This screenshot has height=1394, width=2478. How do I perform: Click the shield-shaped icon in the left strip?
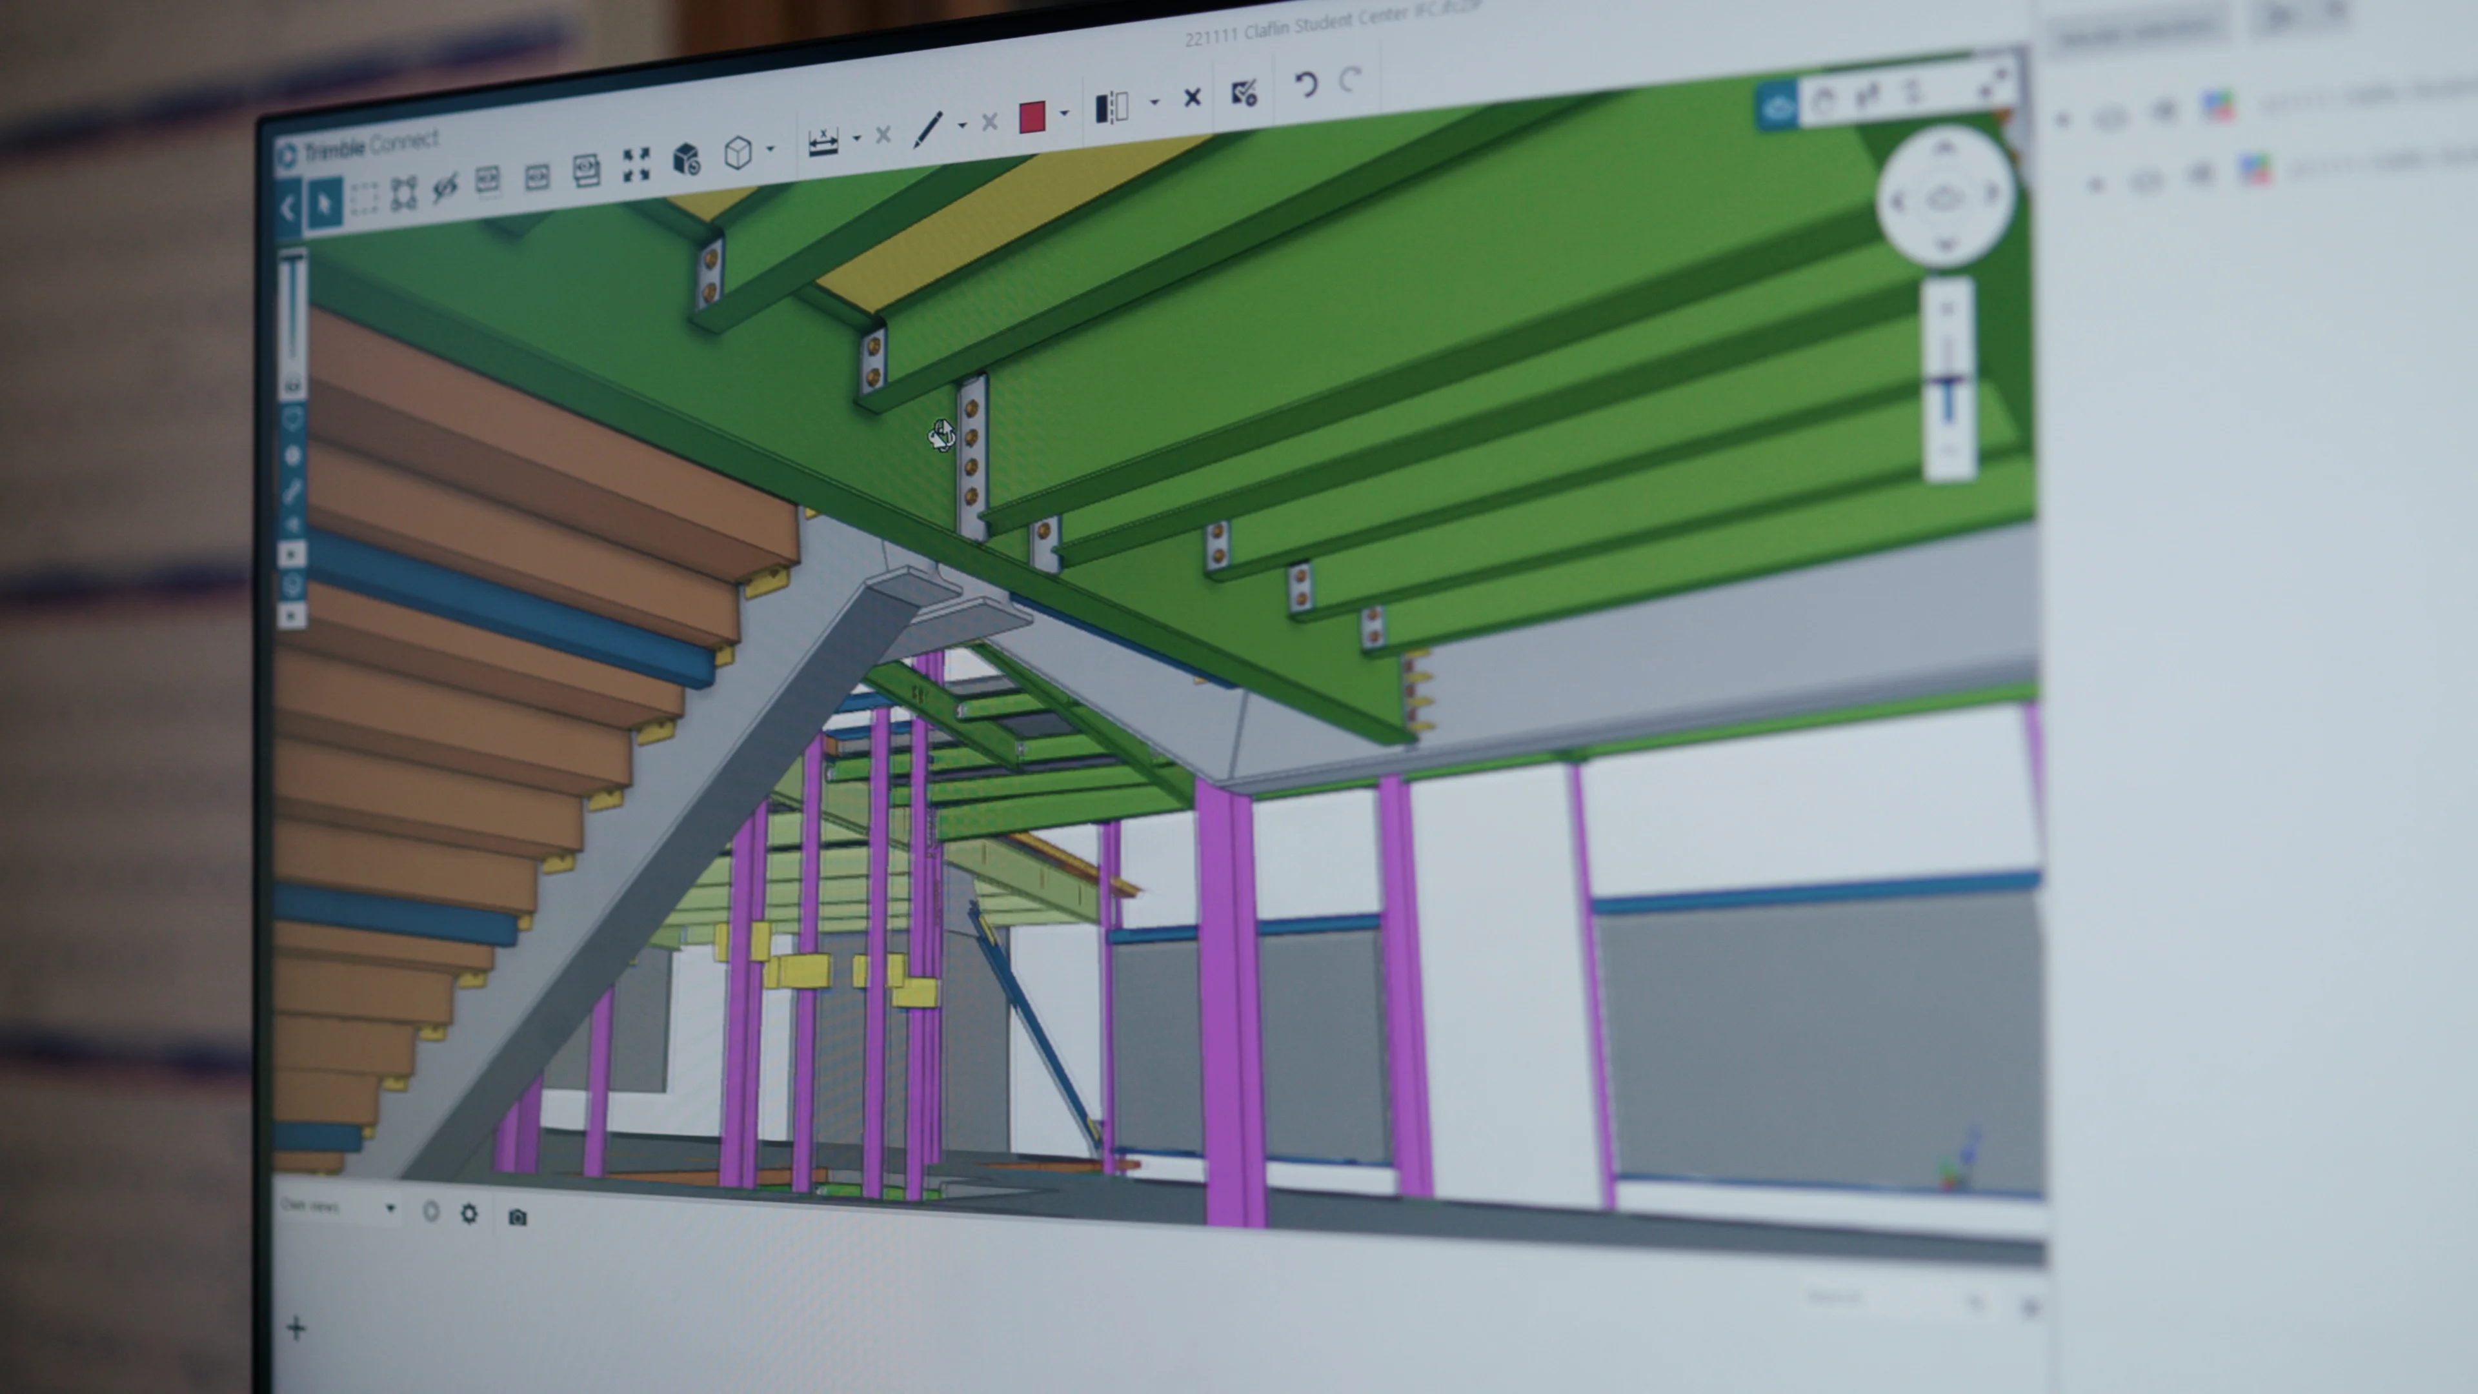point(292,419)
